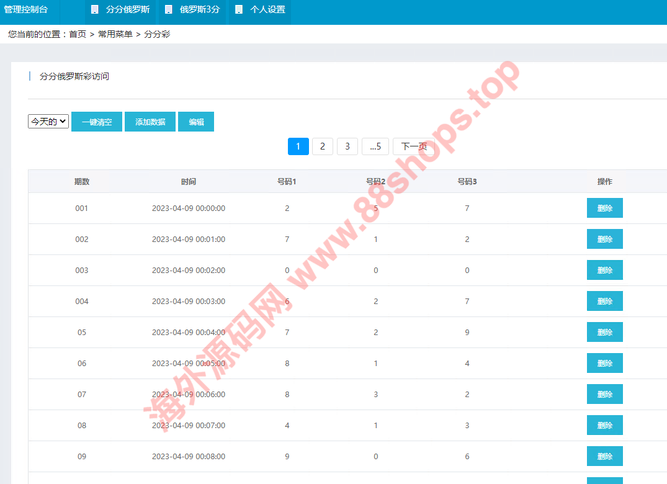Click the icon beside 俄罗斯3分 tab
The height and width of the screenshot is (484, 667).
pos(168,10)
